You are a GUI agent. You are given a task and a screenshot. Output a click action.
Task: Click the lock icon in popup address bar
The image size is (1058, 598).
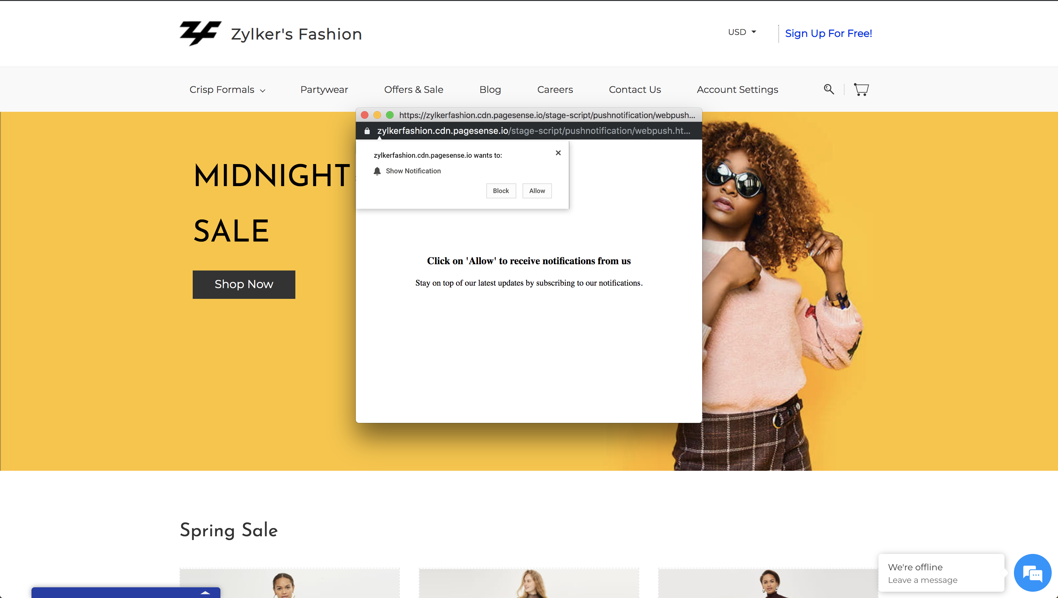point(367,131)
